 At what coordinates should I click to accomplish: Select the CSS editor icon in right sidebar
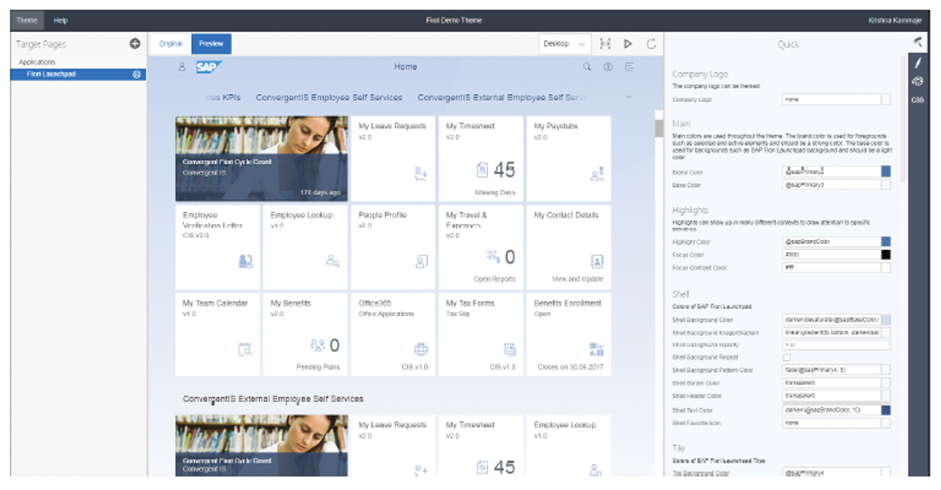click(x=917, y=100)
